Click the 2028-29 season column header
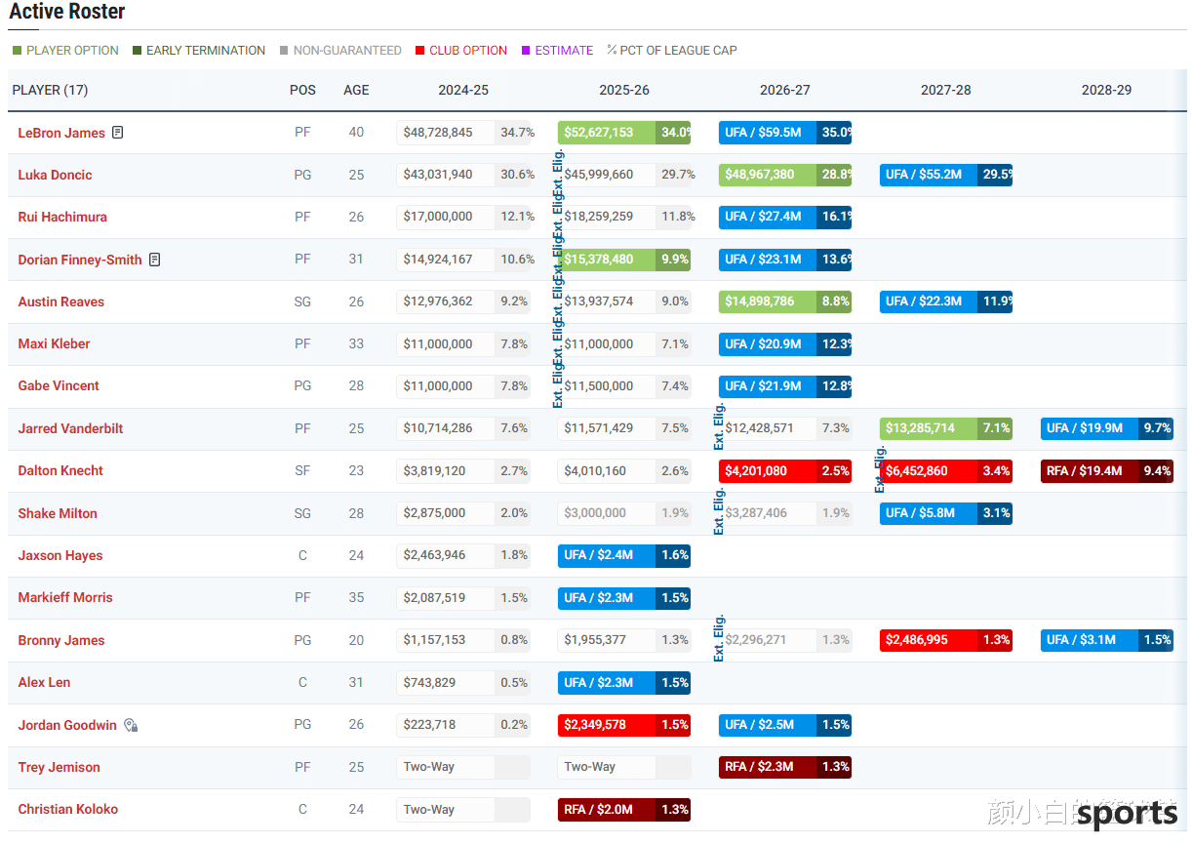 [1107, 90]
